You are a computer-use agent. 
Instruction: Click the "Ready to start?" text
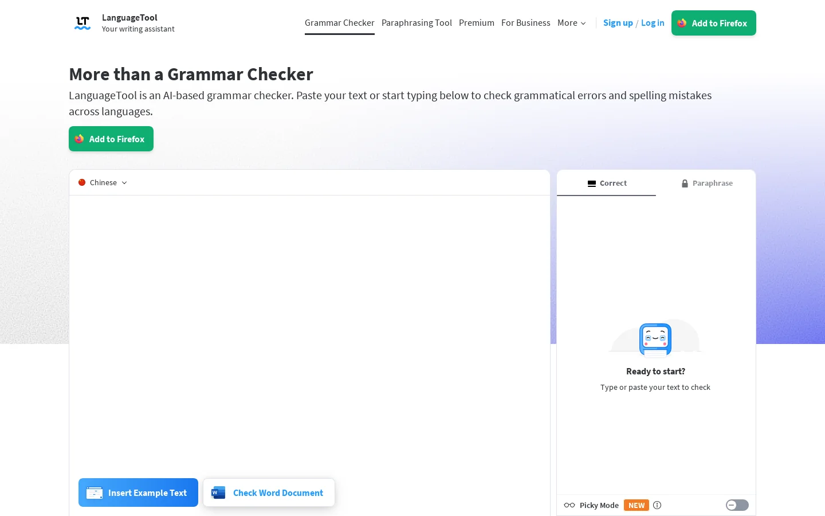click(655, 372)
